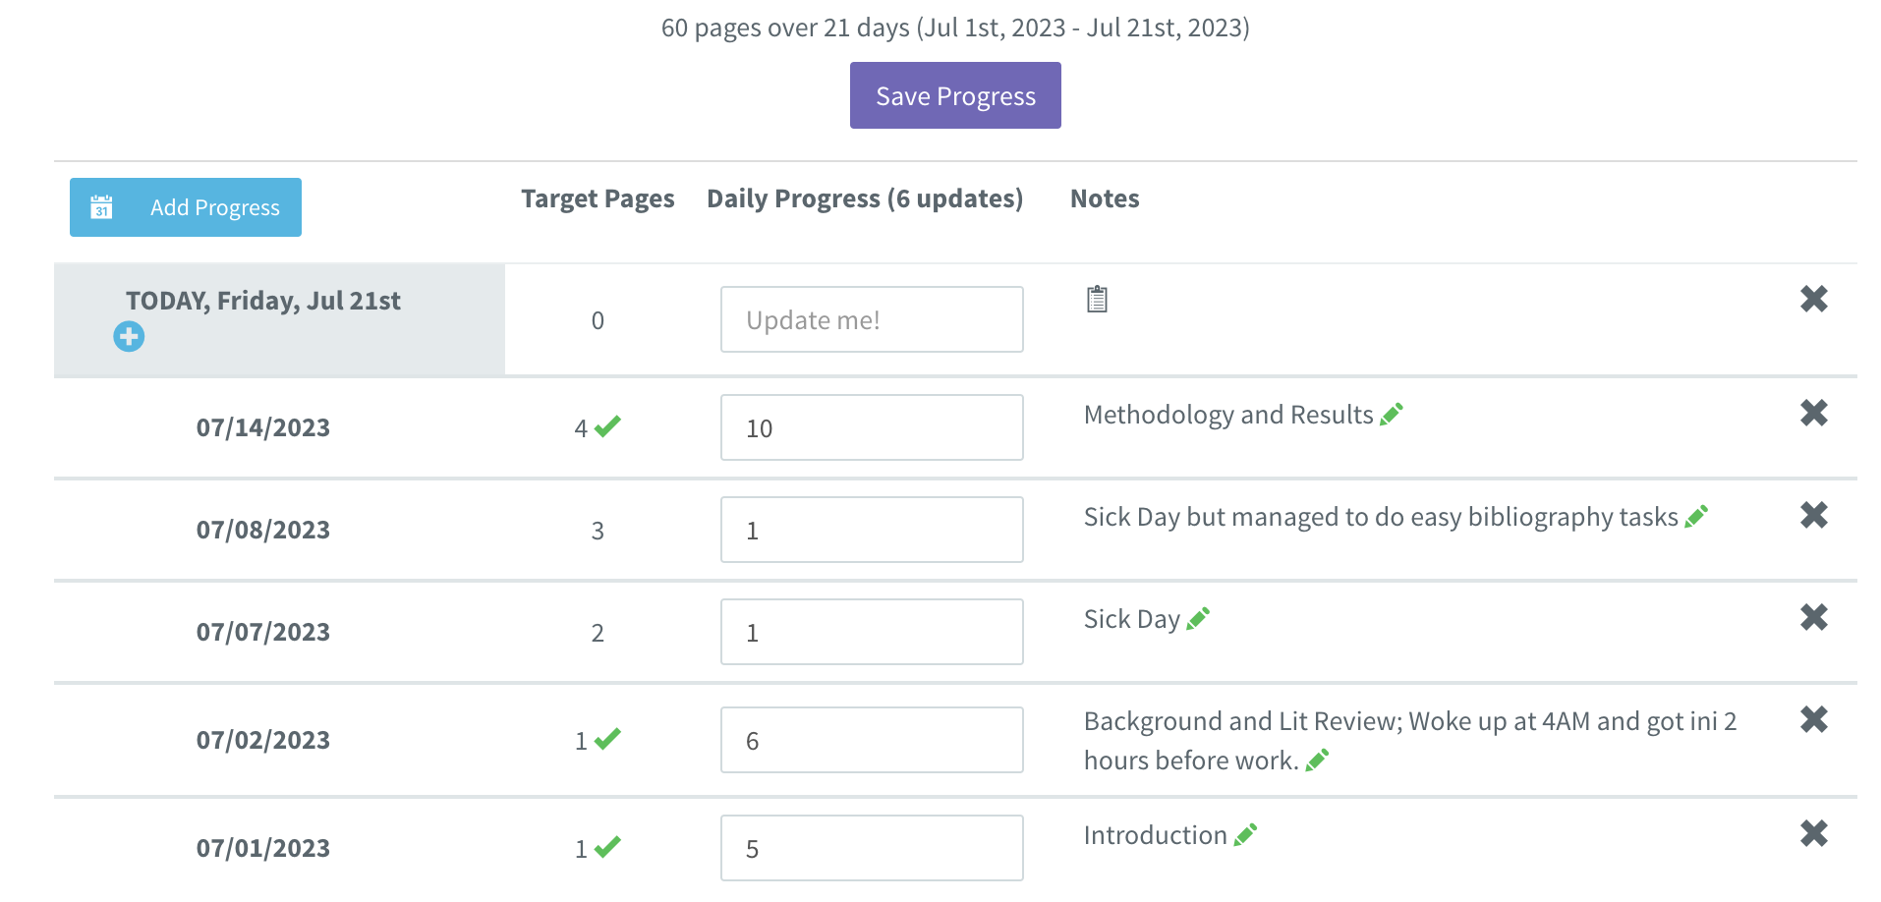
Task: Click the plus icon under TODAY's date
Action: click(129, 336)
